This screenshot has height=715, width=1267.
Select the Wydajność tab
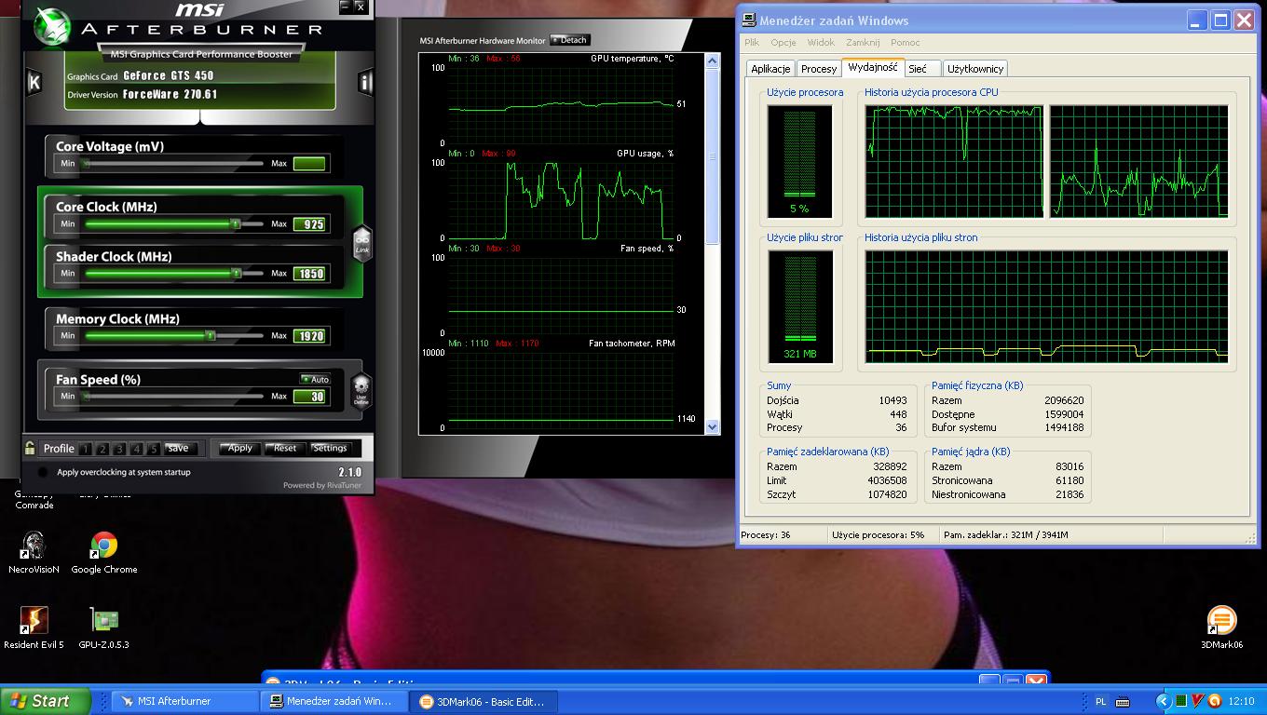coord(873,67)
